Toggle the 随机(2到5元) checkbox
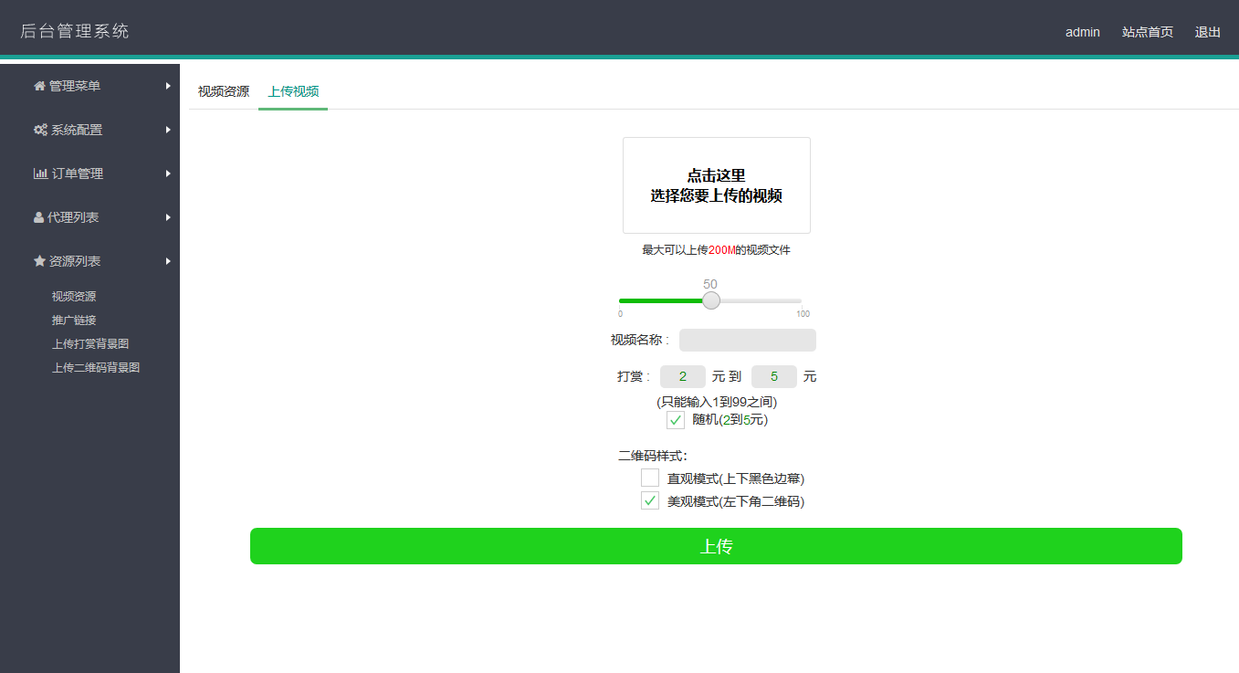The width and height of the screenshot is (1239, 673). pos(676,420)
